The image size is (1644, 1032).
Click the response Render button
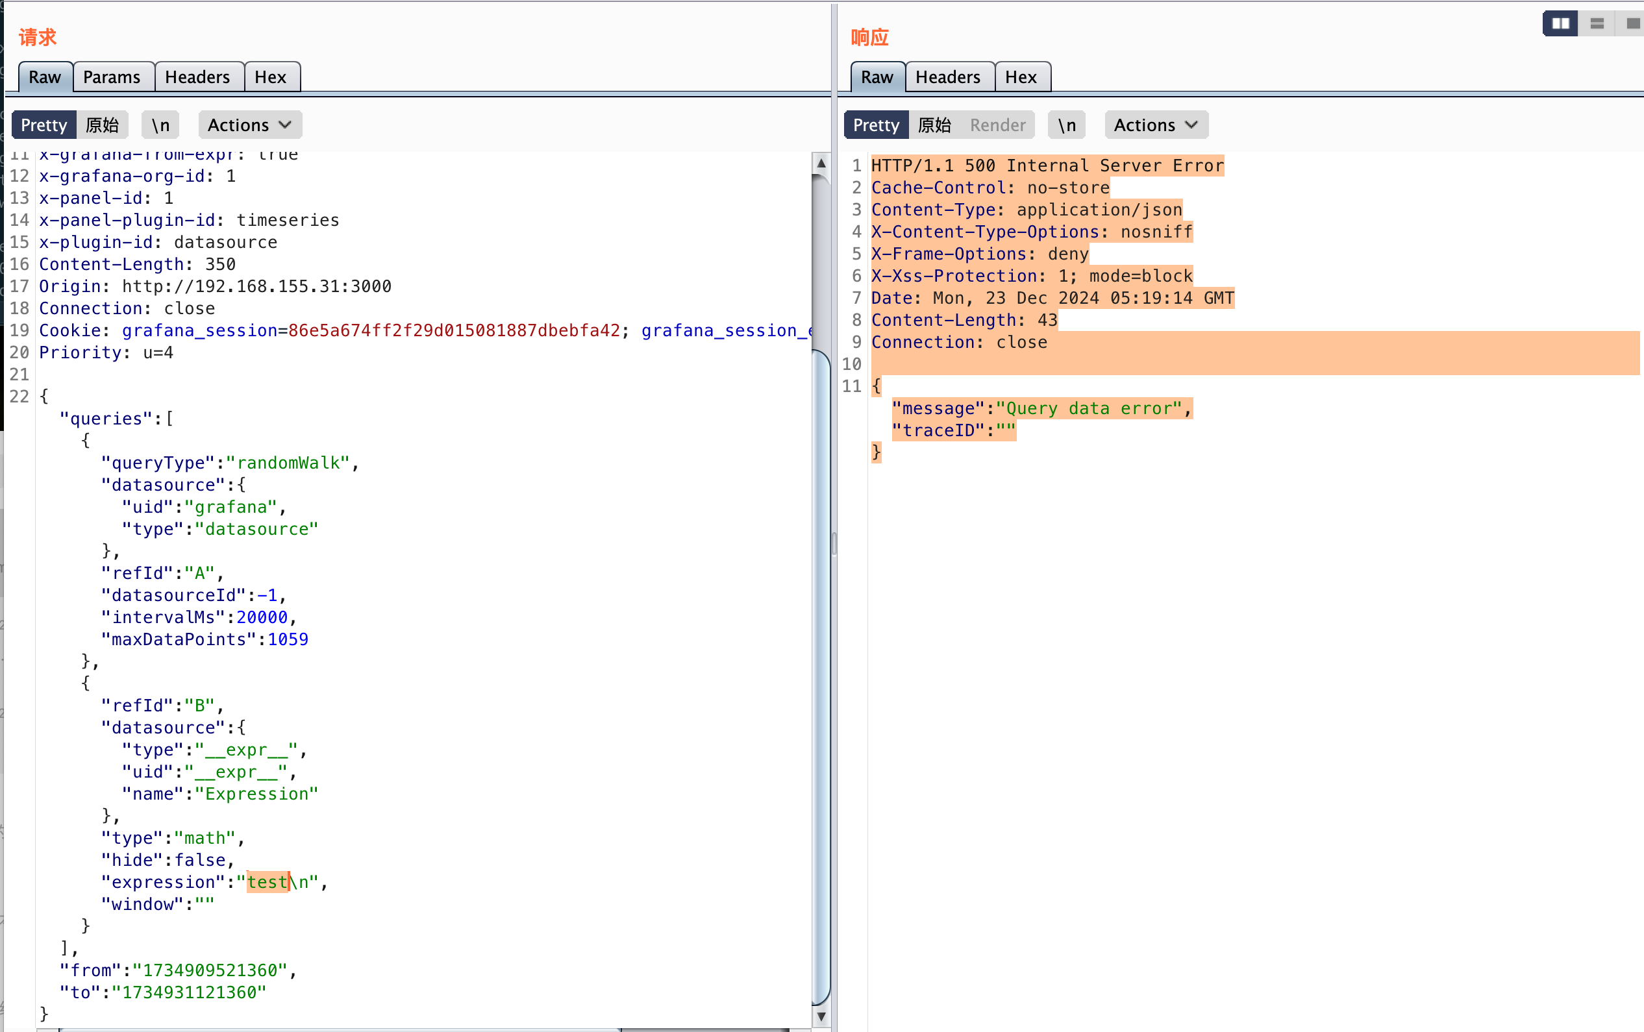point(997,125)
